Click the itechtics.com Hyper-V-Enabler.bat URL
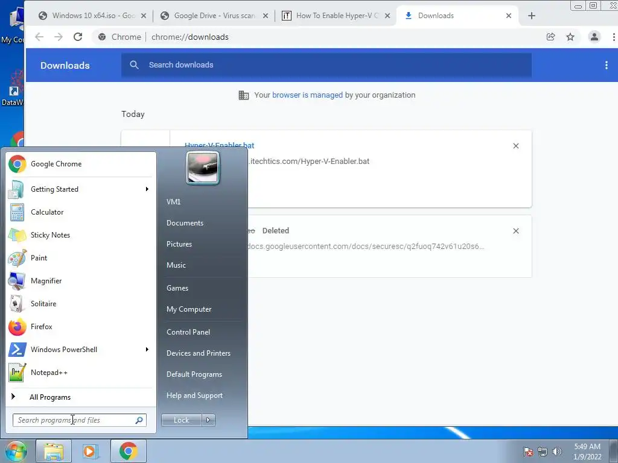Viewport: 618px width, 463px height. click(308, 162)
